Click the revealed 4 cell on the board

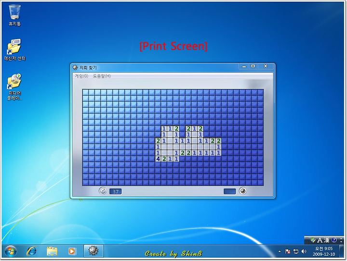pos(158,159)
